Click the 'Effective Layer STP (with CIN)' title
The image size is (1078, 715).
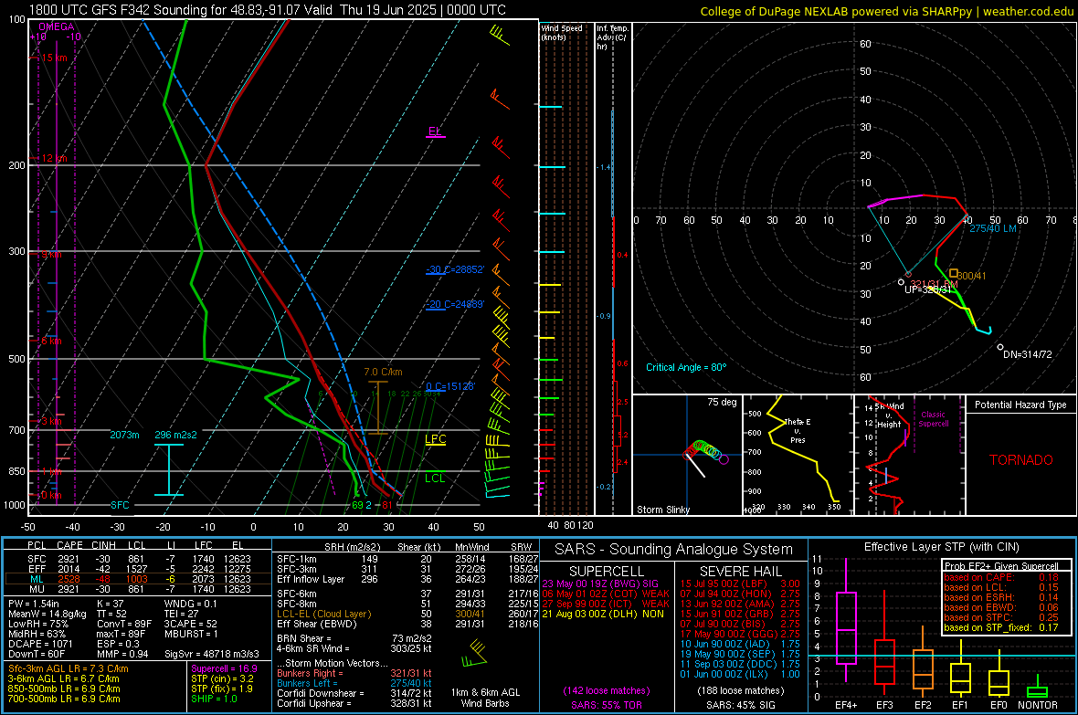(941, 547)
